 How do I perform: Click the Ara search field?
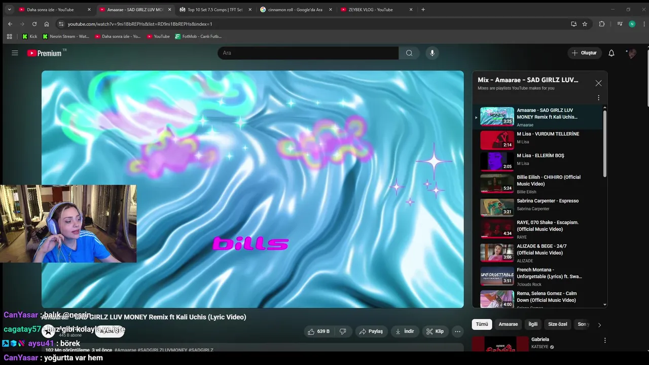(x=308, y=53)
